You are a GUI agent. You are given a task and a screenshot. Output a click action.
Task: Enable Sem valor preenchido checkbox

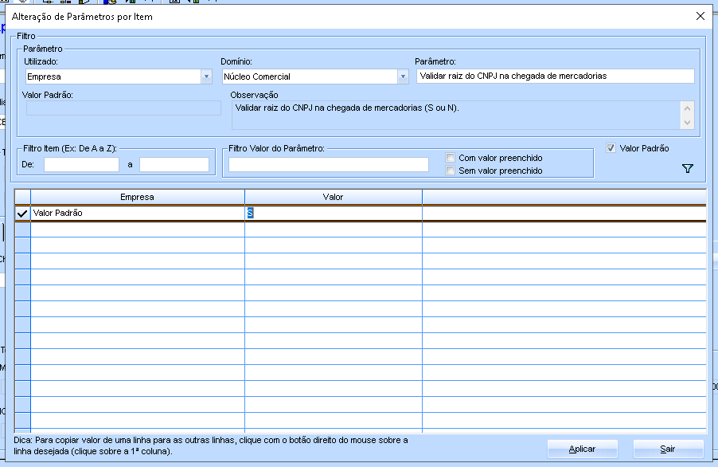(x=450, y=171)
